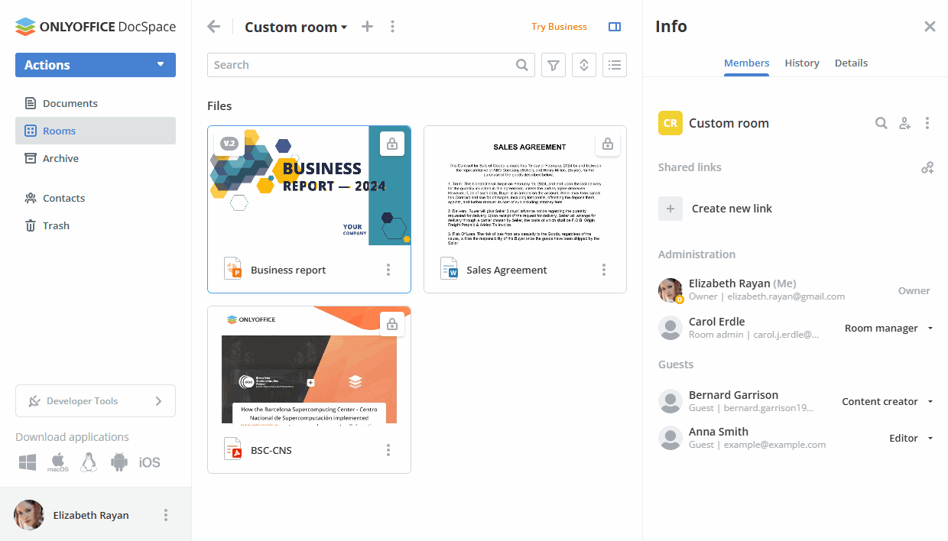
Task: Open the Custom room title dropdown
Action: (x=296, y=27)
